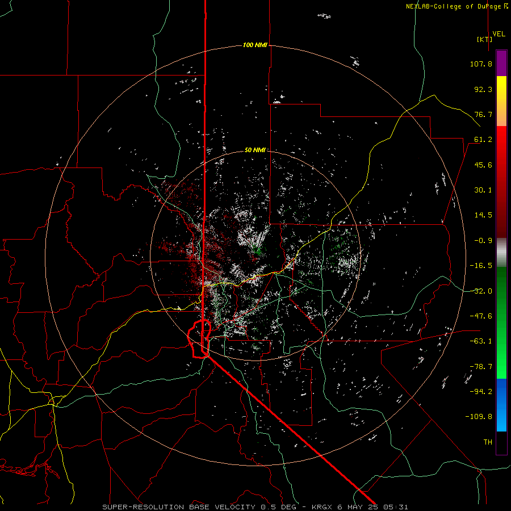Click the yellow-orange segment of the color bar

pos(501,101)
